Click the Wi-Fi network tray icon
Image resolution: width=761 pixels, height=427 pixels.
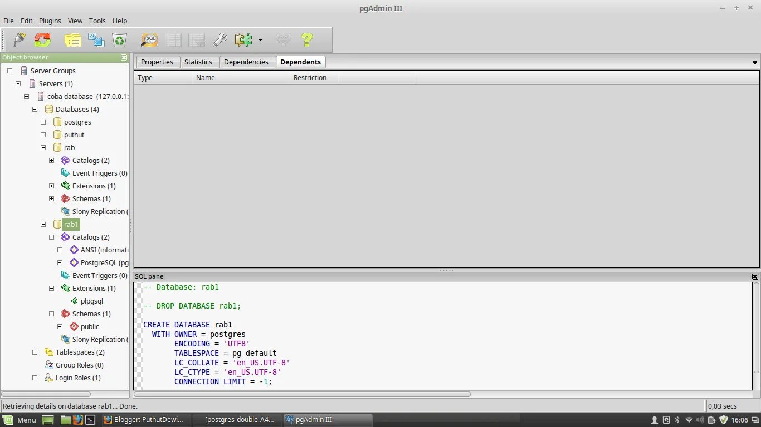pyautogui.click(x=689, y=420)
